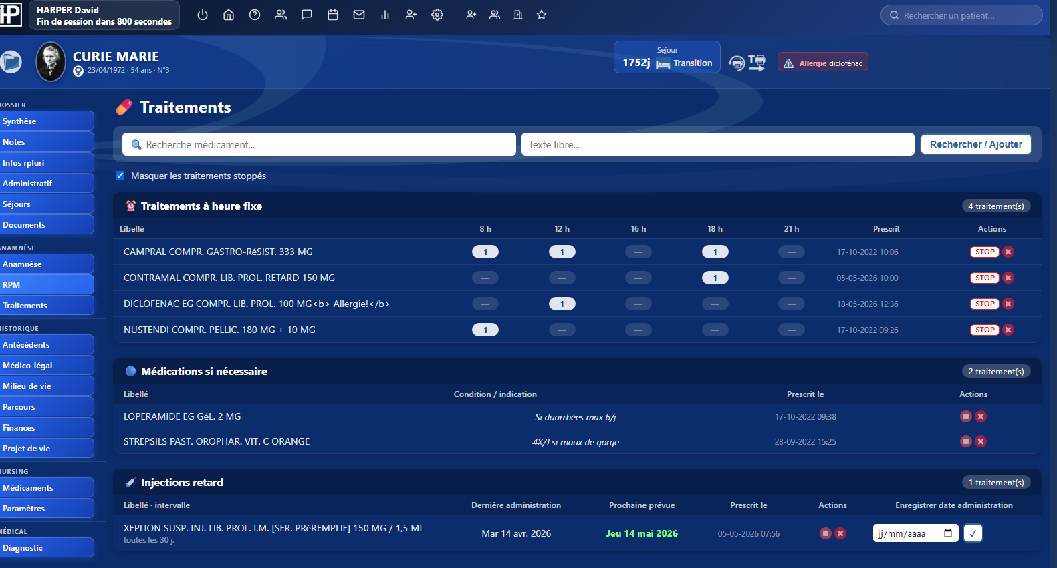The width and height of the screenshot is (1057, 568).
Task: Click the Allergie diclofénac warning badge
Action: pos(823,62)
